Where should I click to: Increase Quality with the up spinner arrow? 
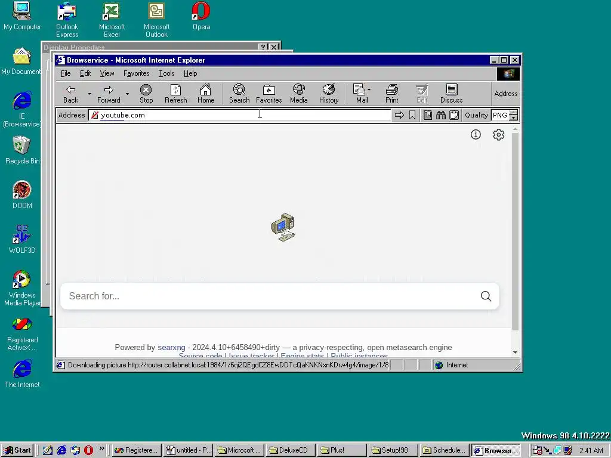[514, 113]
